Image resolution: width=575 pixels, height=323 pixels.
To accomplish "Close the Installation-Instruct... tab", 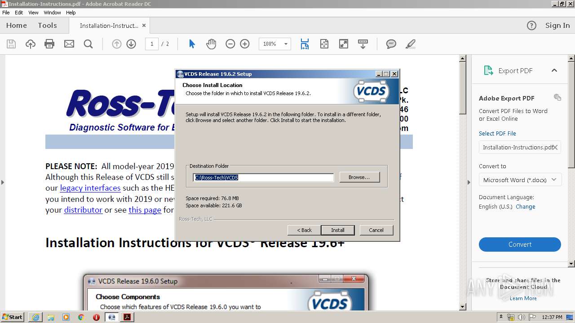I will pyautogui.click(x=144, y=26).
